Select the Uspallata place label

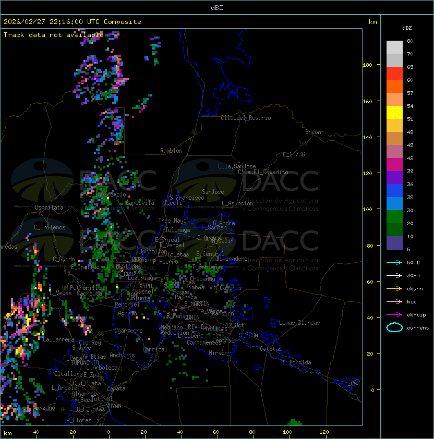tap(49, 208)
